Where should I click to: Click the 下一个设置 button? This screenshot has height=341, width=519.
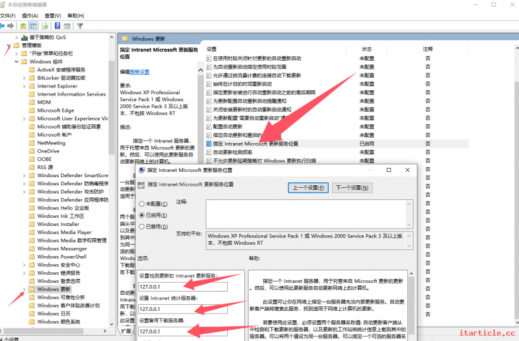352,187
